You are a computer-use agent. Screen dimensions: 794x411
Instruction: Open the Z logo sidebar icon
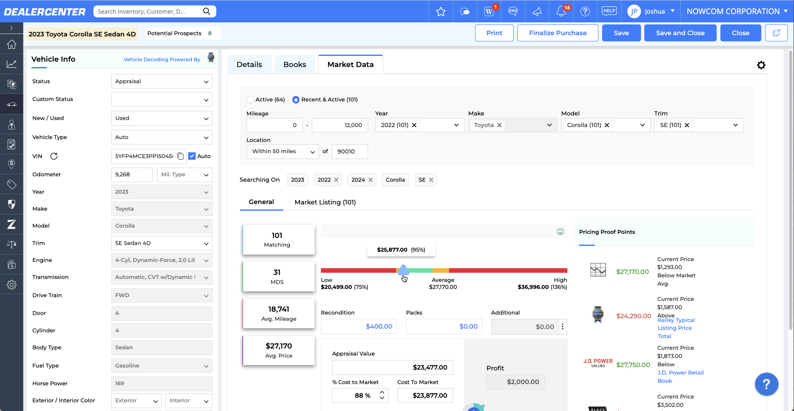(12, 224)
